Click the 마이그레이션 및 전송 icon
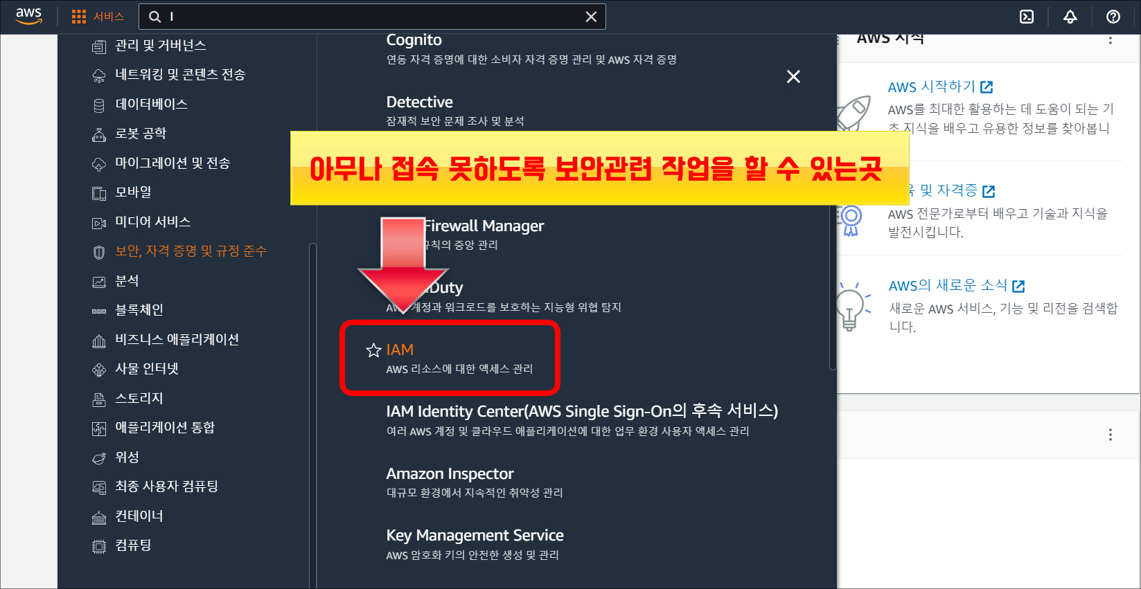Screen dimensions: 1141x589 click(99, 164)
